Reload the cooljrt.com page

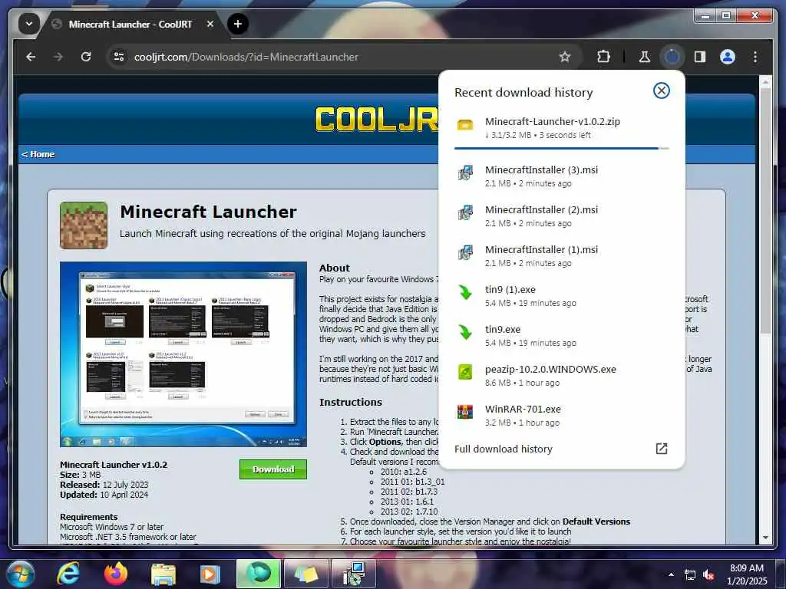[x=86, y=57]
